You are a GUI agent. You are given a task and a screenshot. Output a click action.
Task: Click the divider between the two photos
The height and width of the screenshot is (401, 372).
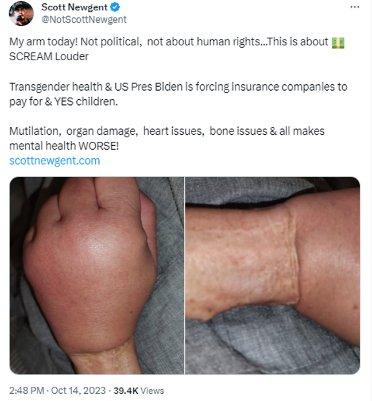[184, 275]
